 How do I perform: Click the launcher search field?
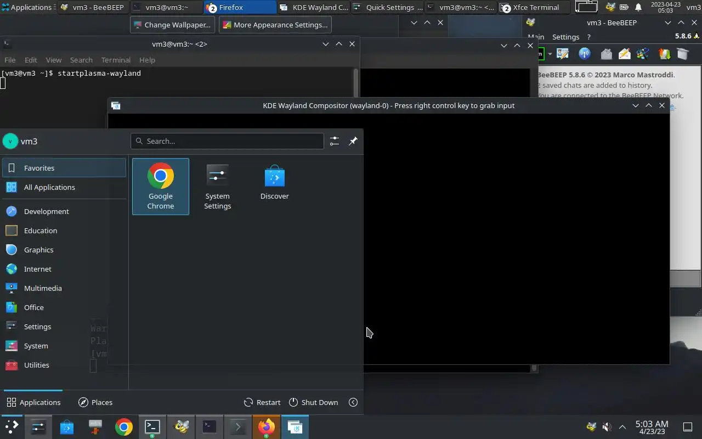tap(227, 141)
